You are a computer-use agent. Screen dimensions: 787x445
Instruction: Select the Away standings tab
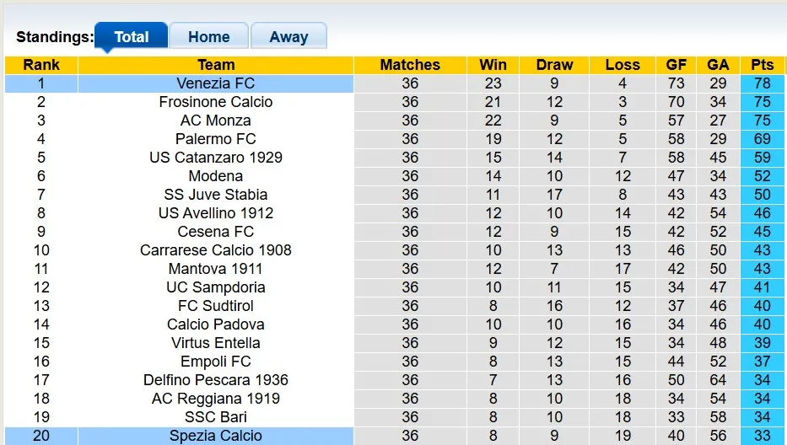[288, 37]
